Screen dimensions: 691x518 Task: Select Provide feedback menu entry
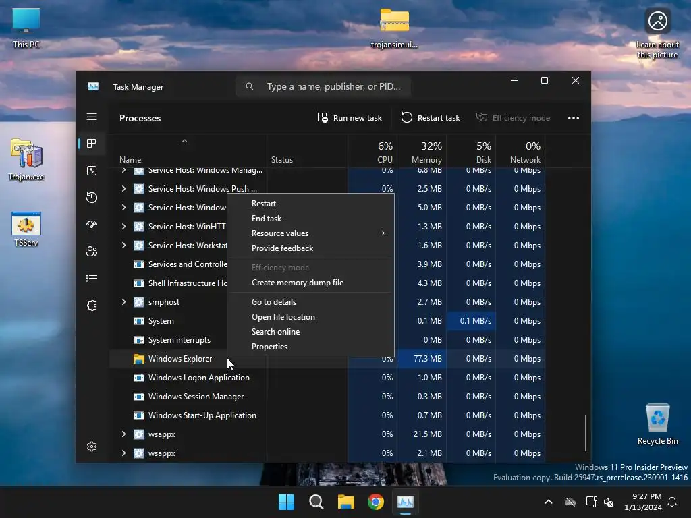click(x=310, y=248)
